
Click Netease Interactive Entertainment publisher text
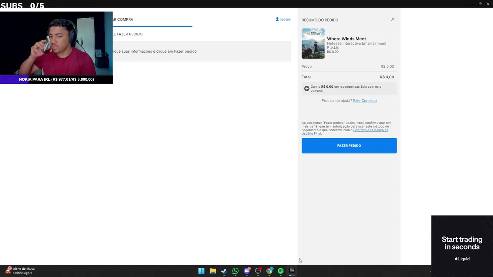coord(357,45)
